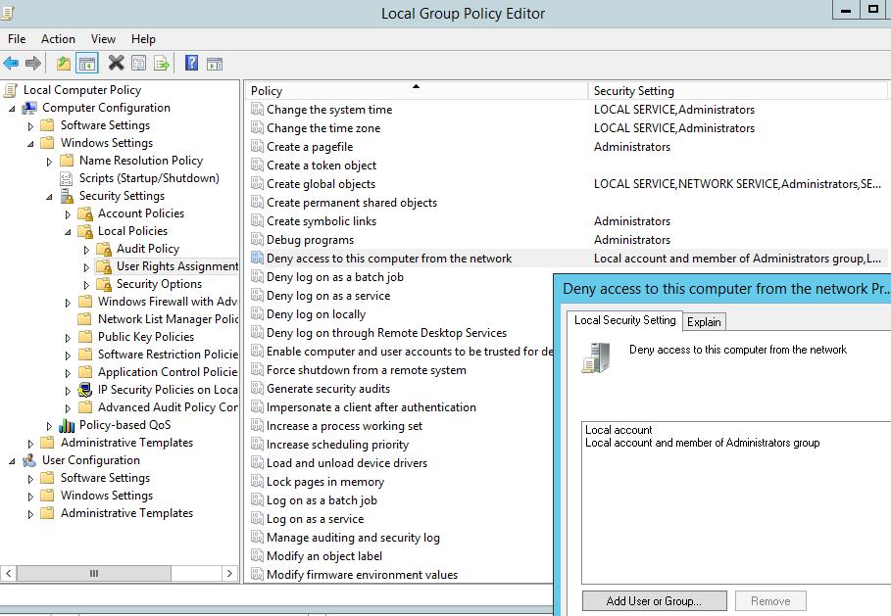The width and height of the screenshot is (891, 616).
Task: Click the Remove button in dialog
Action: tap(770, 600)
